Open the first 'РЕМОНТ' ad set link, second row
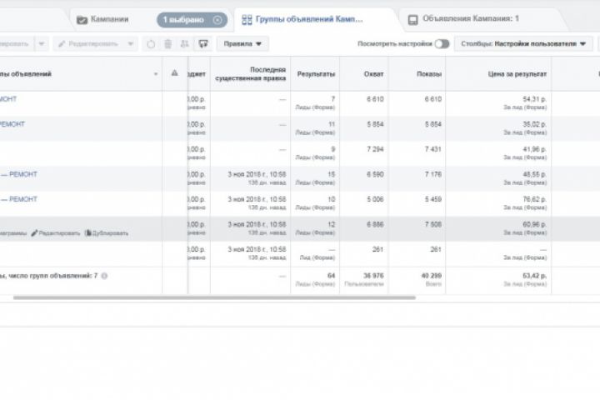The image size is (600, 400). [x=12, y=124]
